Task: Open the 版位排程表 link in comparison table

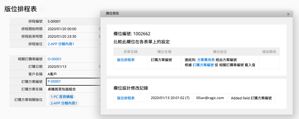Action: [x=126, y=60]
